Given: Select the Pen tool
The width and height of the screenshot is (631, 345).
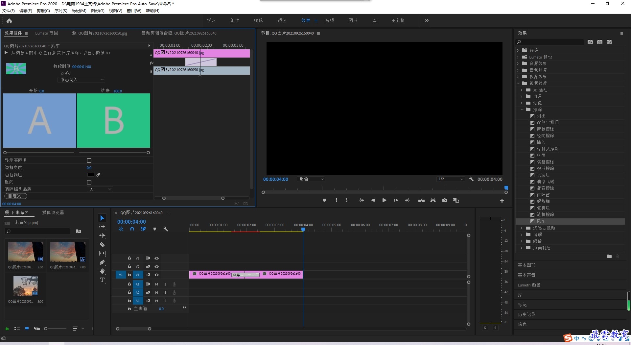Looking at the screenshot, I should [x=102, y=262].
